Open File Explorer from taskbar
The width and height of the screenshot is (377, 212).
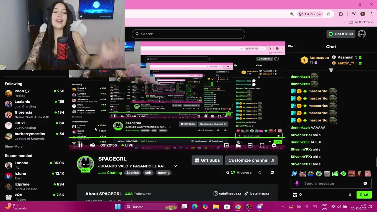216,207
